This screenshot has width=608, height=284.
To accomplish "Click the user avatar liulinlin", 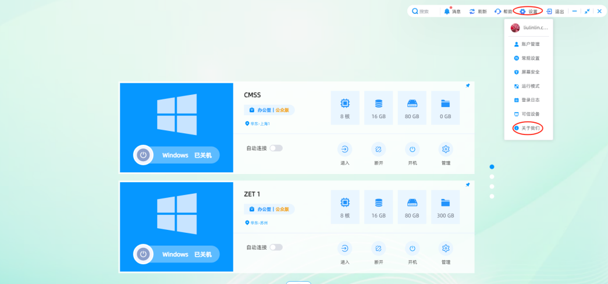I will coord(515,28).
